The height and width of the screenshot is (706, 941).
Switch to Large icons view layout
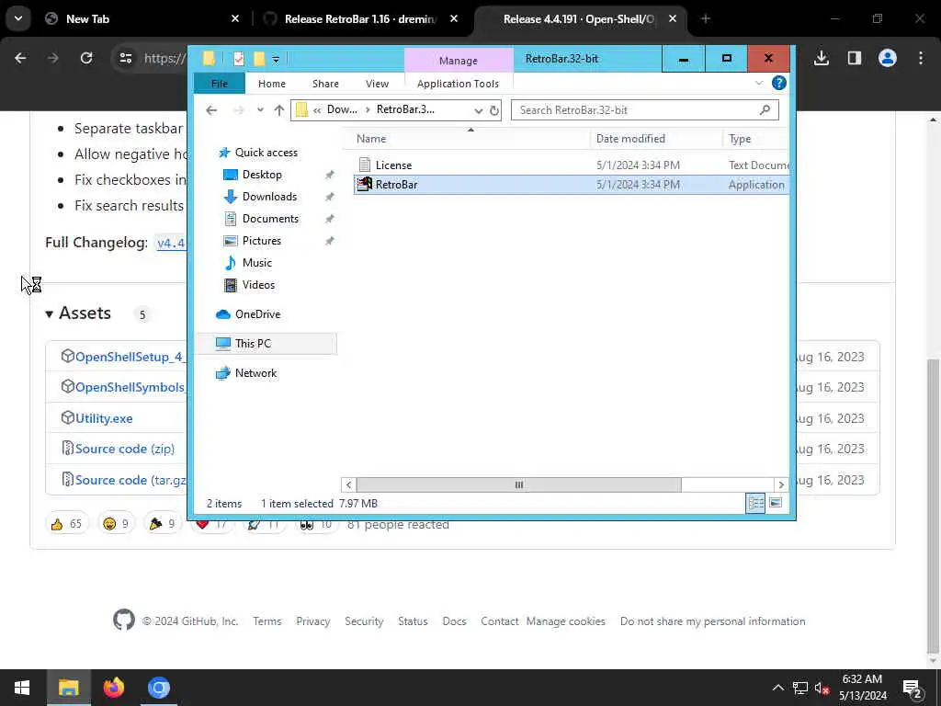pos(776,503)
